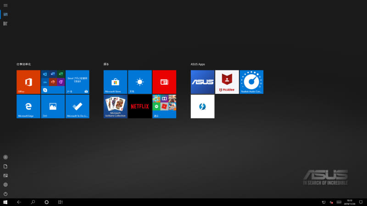Click the ASUS Apps group header
Screen dimensions: 367x206
[198, 64]
